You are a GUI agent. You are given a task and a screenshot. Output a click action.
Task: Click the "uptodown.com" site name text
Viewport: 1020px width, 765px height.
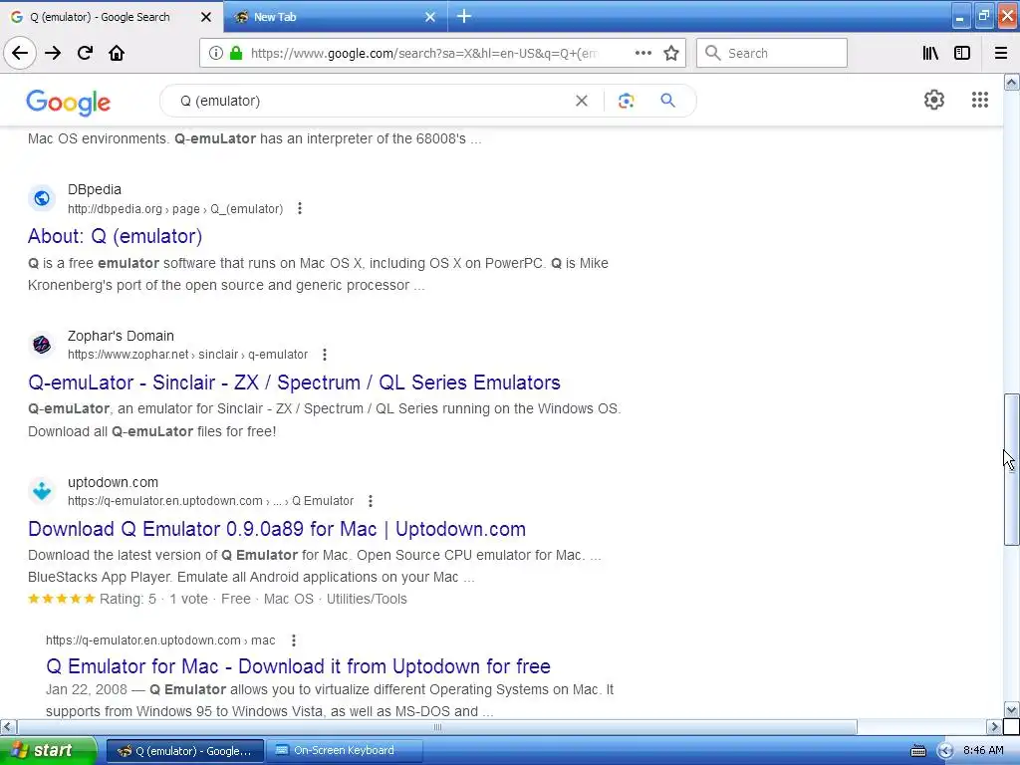[114, 482]
